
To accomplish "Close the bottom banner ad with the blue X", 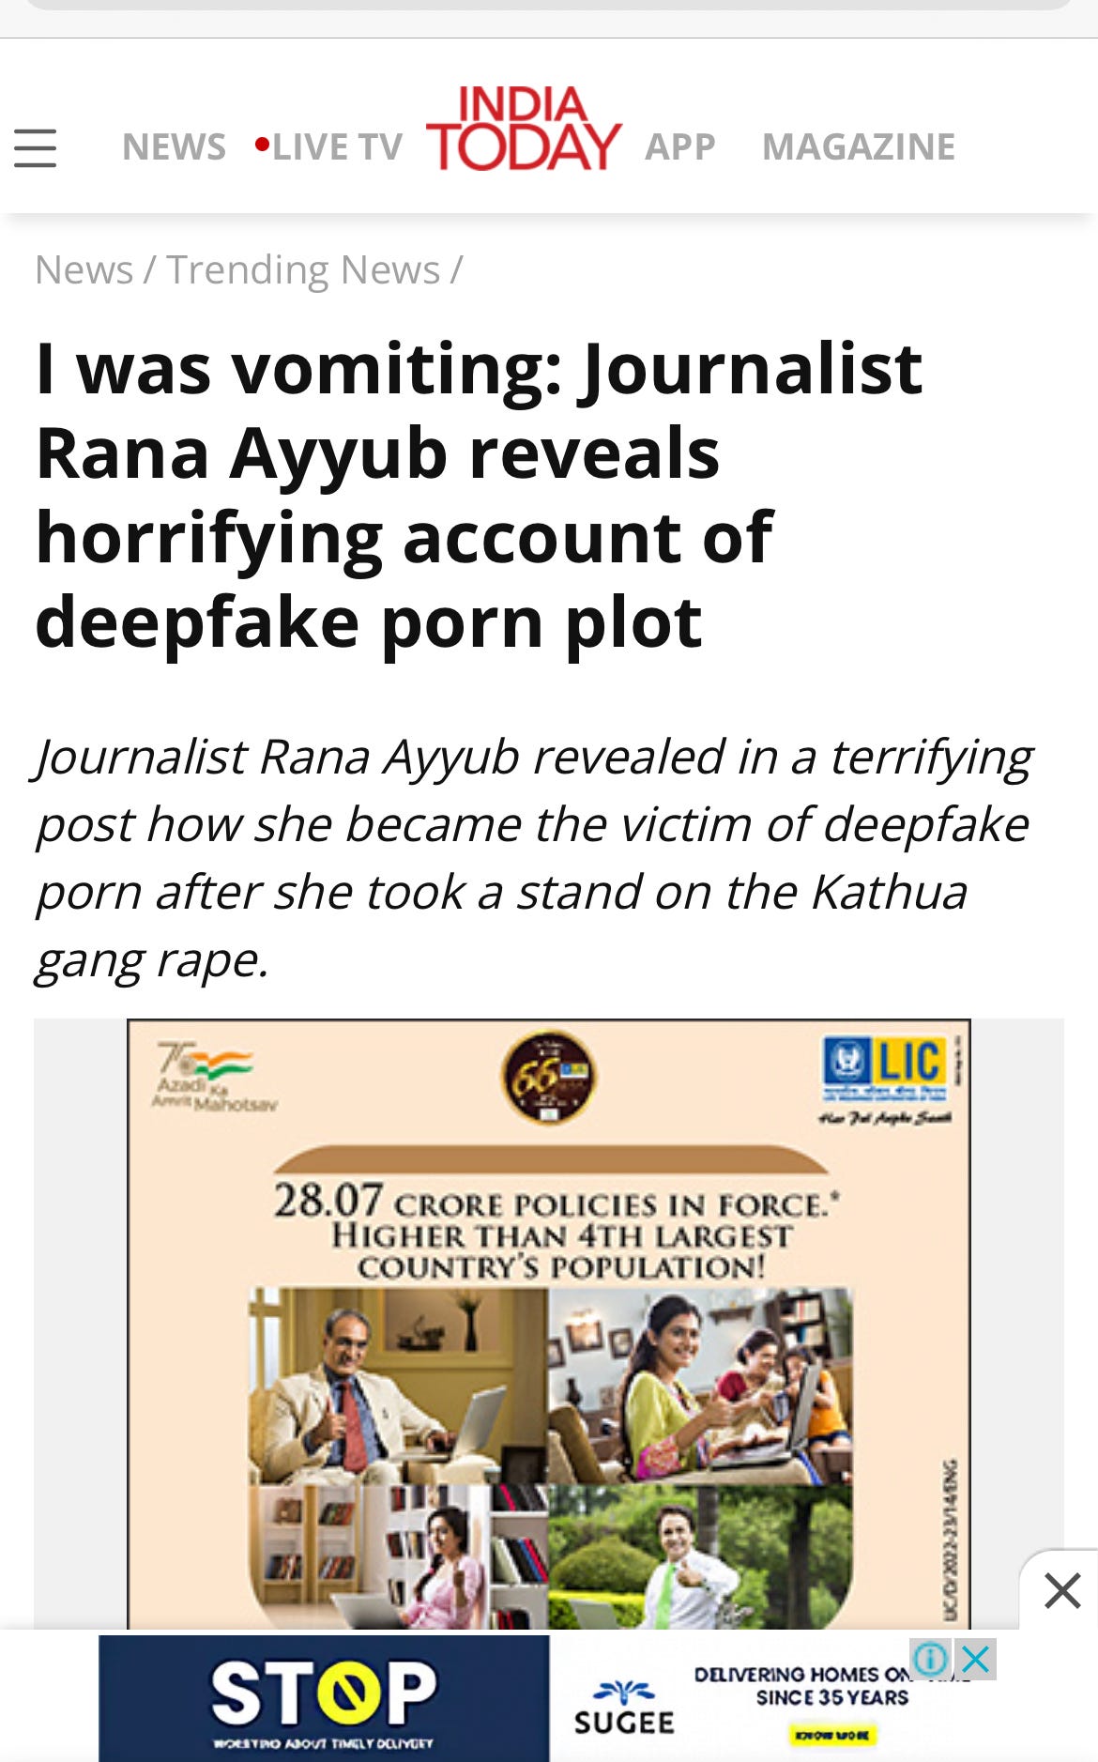I will point(976,1660).
